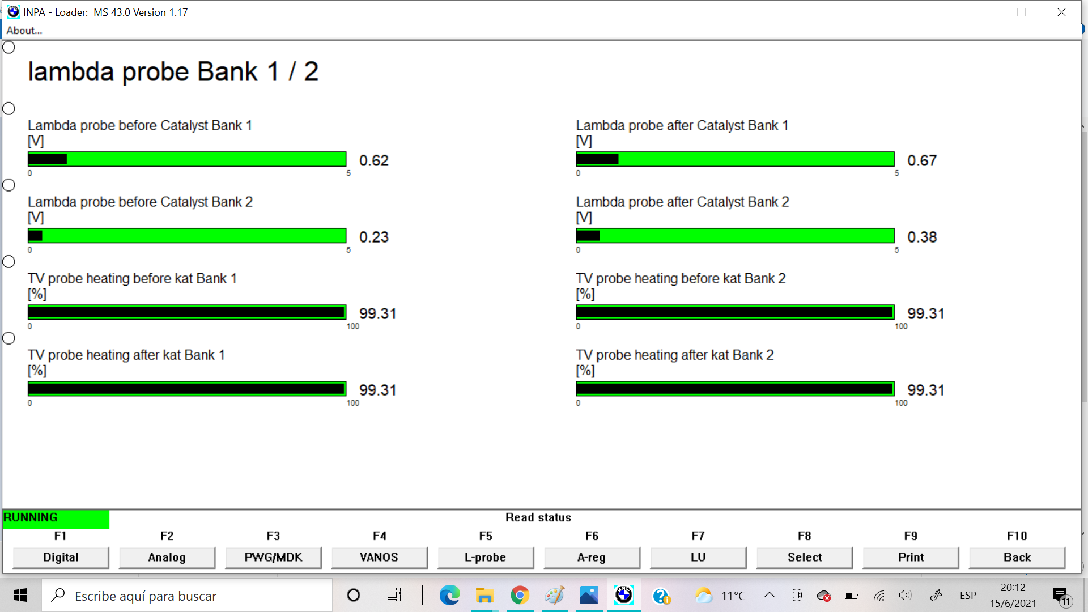Click the Back (F10) button
The width and height of the screenshot is (1088, 612).
click(1018, 556)
